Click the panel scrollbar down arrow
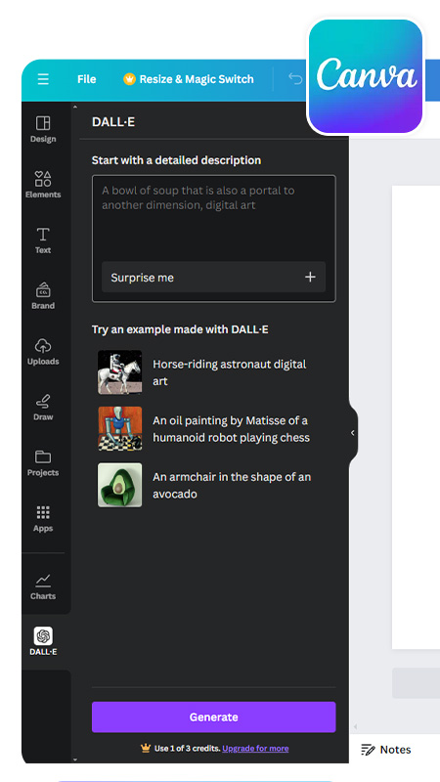The image size is (440, 782). click(x=75, y=760)
